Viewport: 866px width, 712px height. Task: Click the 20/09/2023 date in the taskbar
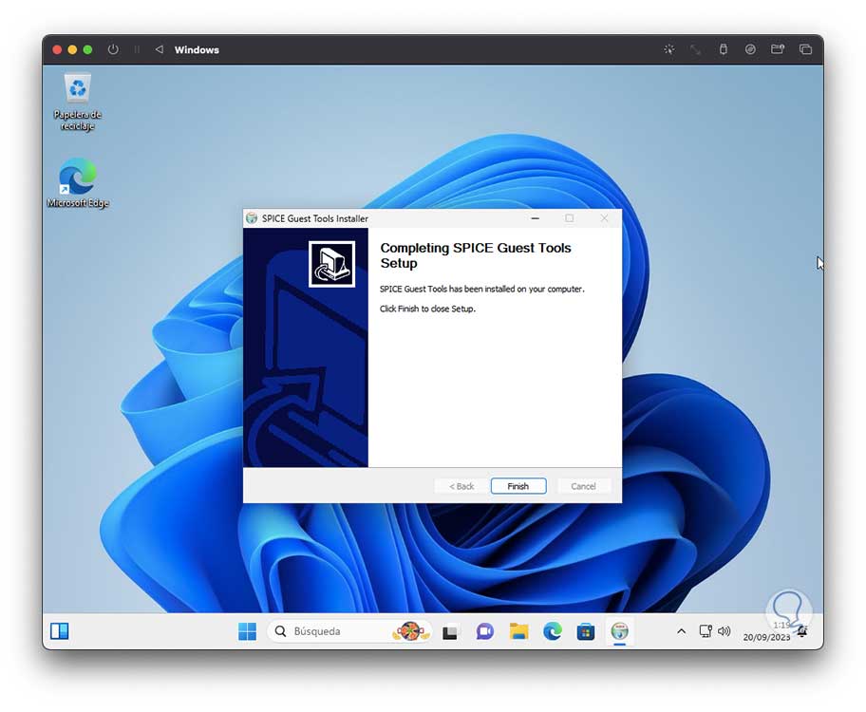click(x=766, y=637)
